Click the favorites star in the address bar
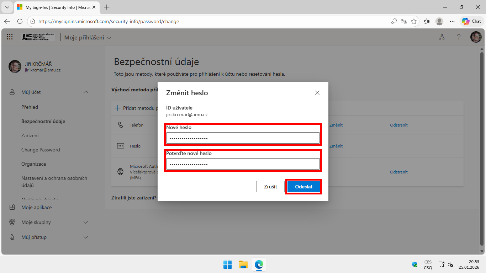This screenshot has height=273, width=486. pos(414,21)
